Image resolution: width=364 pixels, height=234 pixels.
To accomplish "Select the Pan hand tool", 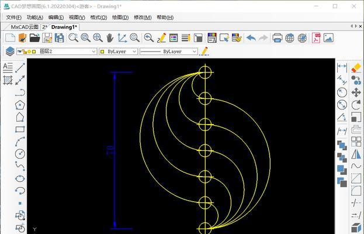I will tap(110, 37).
